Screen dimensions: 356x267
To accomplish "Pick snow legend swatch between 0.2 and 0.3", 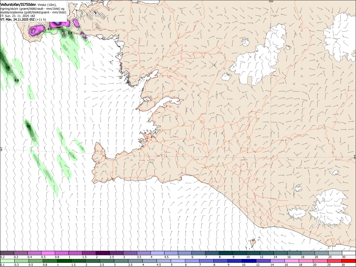I will pyautogui.click(x=7, y=253).
